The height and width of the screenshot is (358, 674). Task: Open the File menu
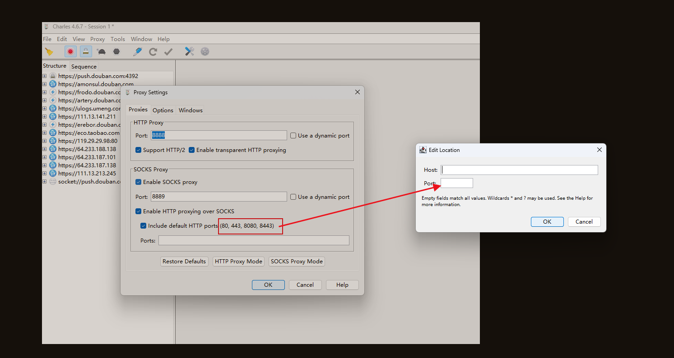pos(47,39)
